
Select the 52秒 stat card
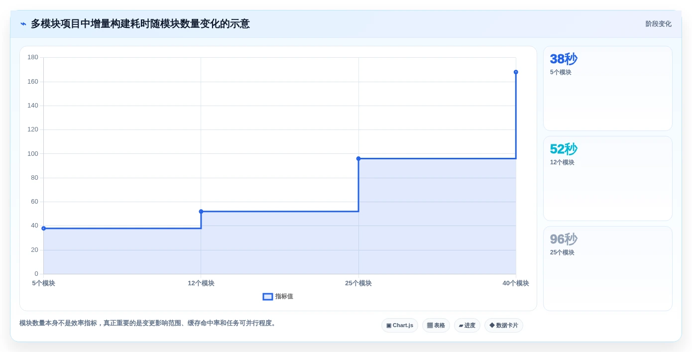click(607, 179)
